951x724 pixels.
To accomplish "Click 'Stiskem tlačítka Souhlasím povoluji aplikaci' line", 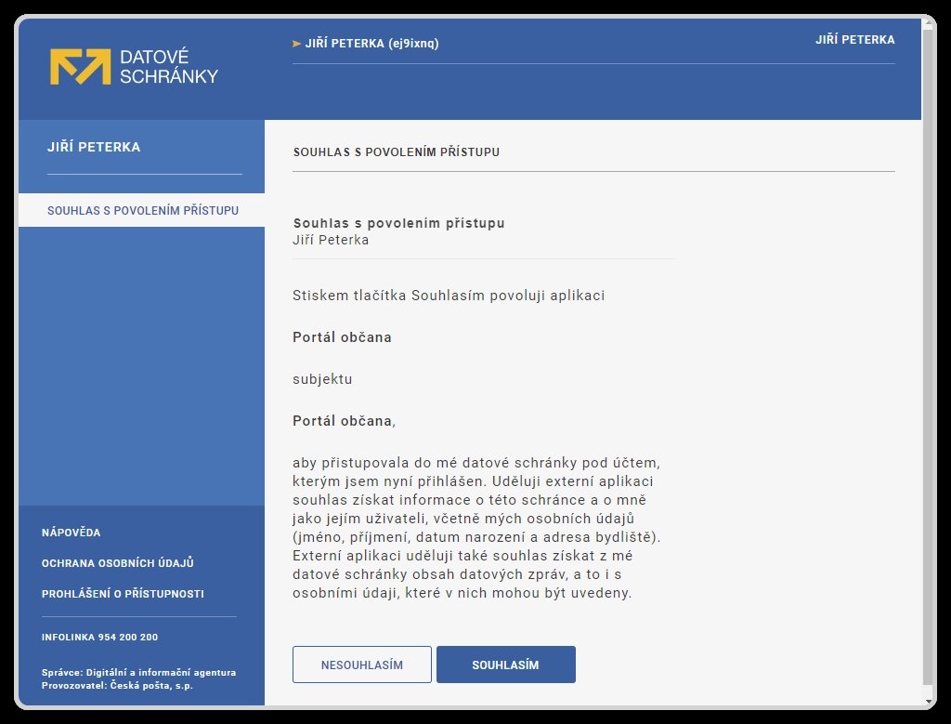I will tap(449, 296).
